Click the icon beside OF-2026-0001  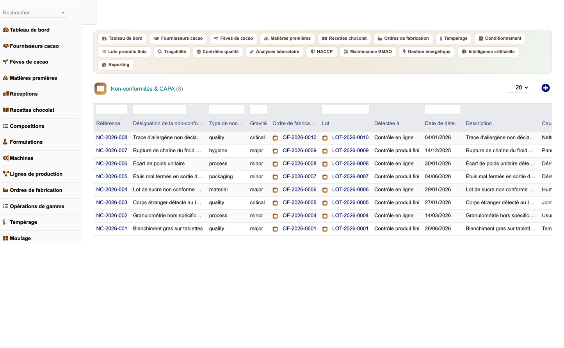pos(275,229)
